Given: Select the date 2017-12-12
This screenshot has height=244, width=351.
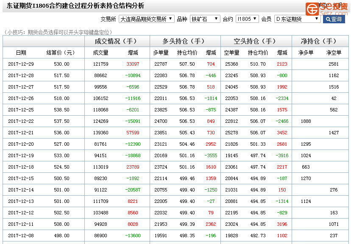Looking at the screenshot, I should 21,213.
